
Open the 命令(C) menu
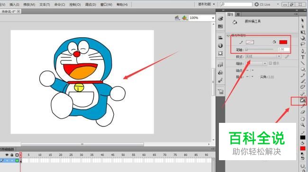[x=60, y=4]
